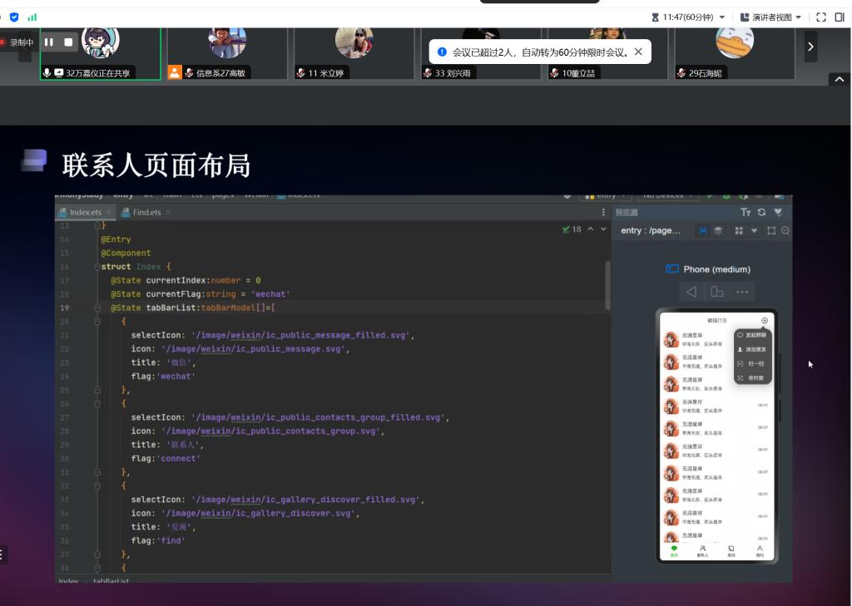Collapse the participant video strip
The height and width of the screenshot is (606, 852).
(x=839, y=80)
